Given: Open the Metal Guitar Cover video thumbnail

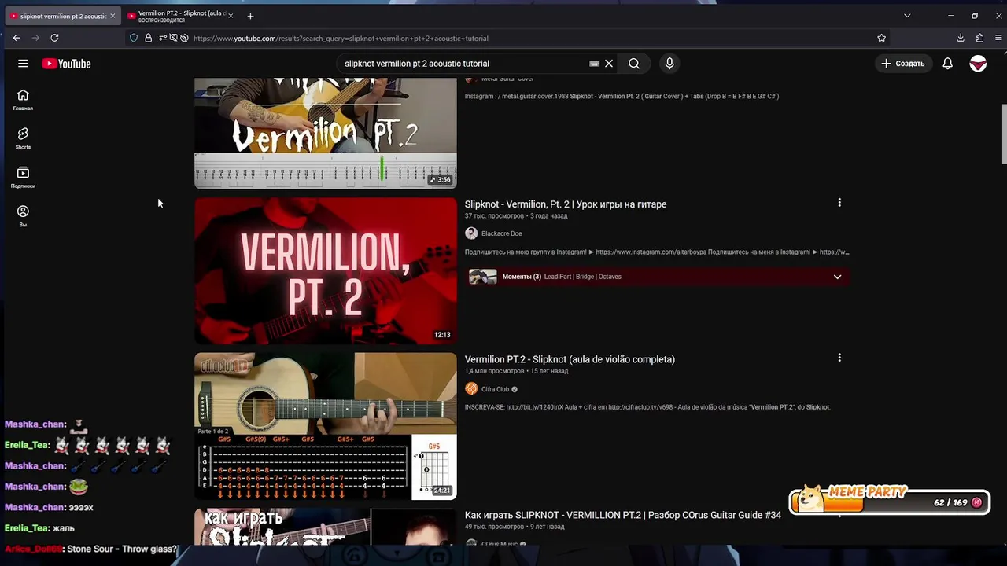Looking at the screenshot, I should (x=326, y=133).
